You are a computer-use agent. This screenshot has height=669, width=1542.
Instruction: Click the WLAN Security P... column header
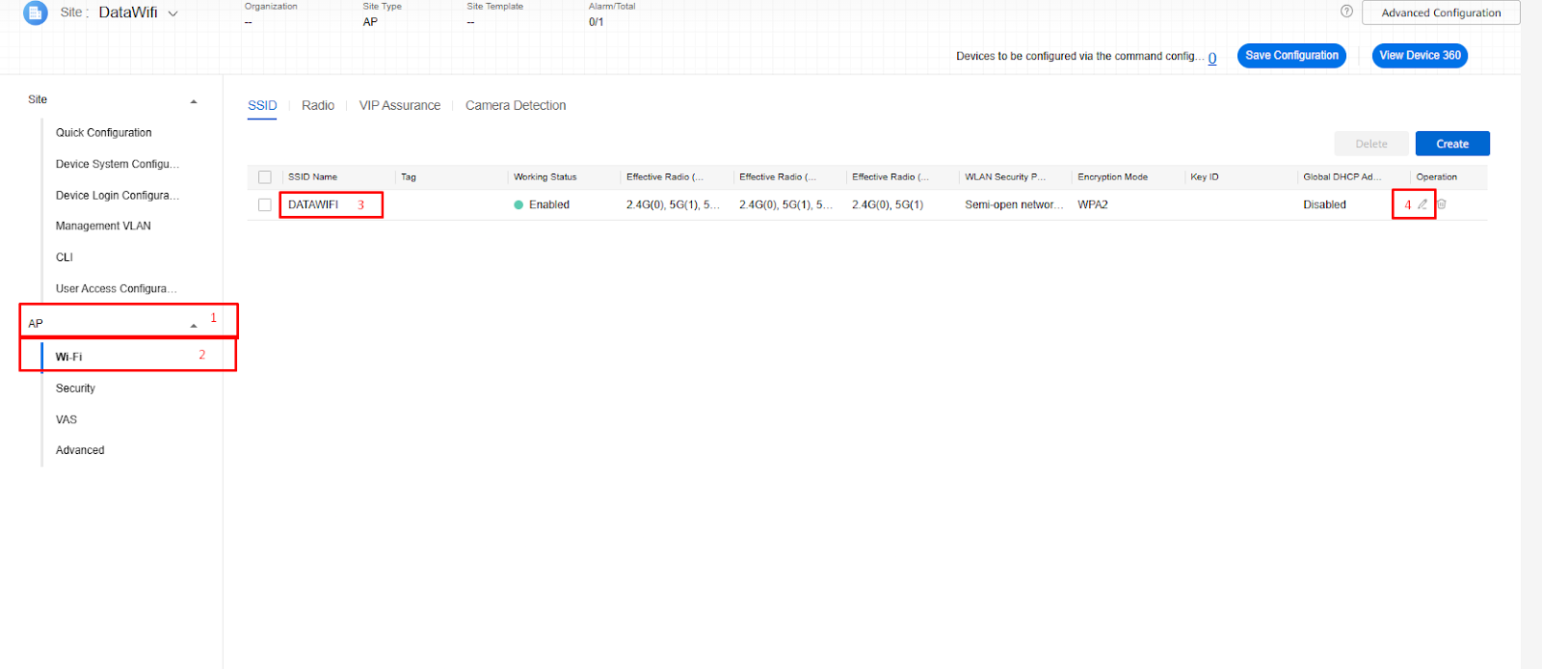[x=1005, y=177]
